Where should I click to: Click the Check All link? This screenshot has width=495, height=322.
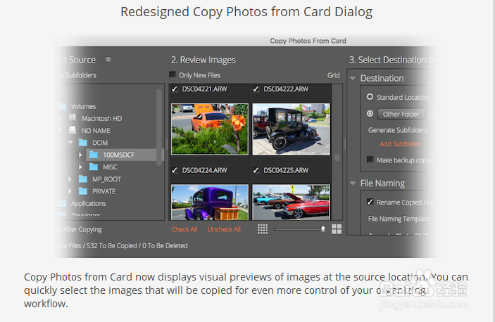(x=184, y=229)
